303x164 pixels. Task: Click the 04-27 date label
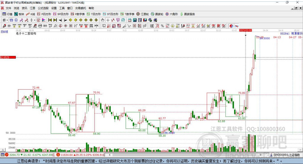point(293,37)
